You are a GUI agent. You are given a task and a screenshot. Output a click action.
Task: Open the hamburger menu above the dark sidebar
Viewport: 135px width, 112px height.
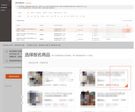tap(10, 1)
